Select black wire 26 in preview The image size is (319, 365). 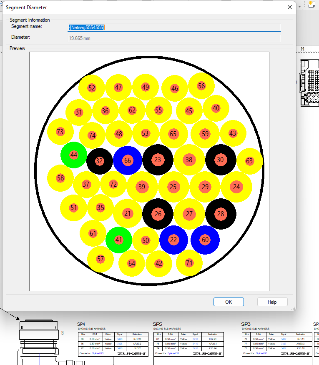158,214
